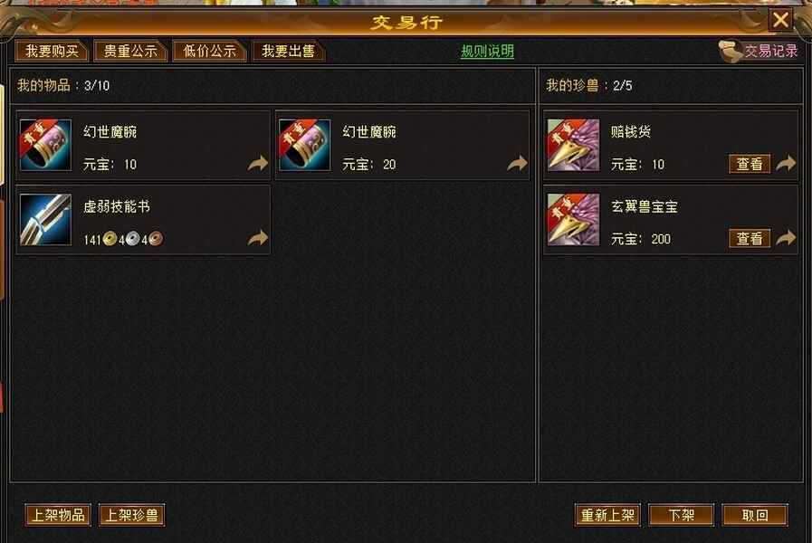The width and height of the screenshot is (812, 543).
Task: Click the 幻世魔腕 item icon priced 20 元宝
Action: (x=304, y=145)
